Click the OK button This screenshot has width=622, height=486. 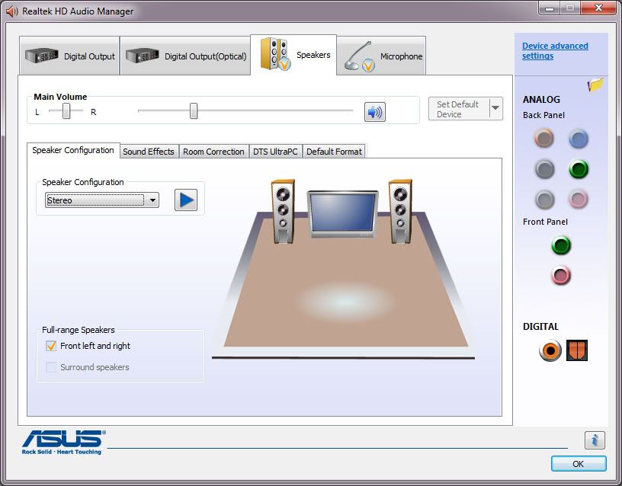coord(579,464)
